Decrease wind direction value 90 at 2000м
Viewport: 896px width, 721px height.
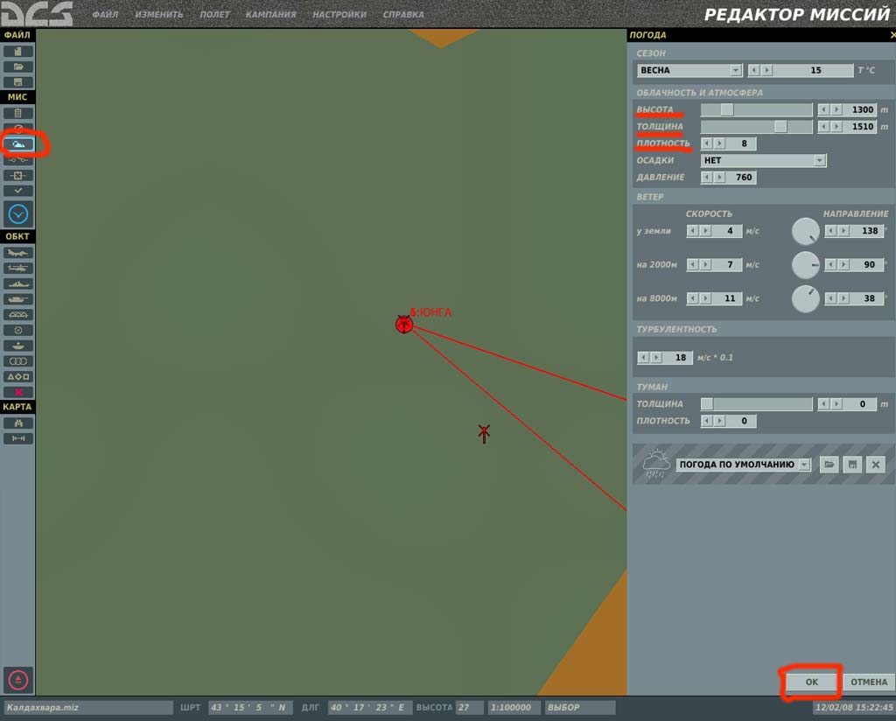point(831,264)
